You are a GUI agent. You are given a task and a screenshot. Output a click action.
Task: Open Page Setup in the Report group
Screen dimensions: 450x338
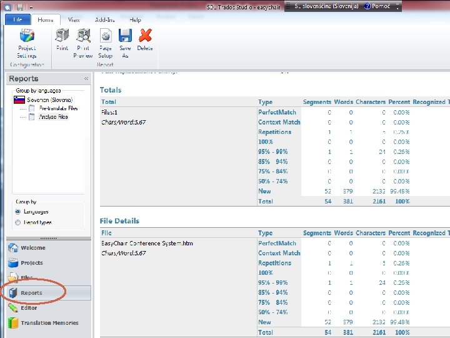pos(106,43)
